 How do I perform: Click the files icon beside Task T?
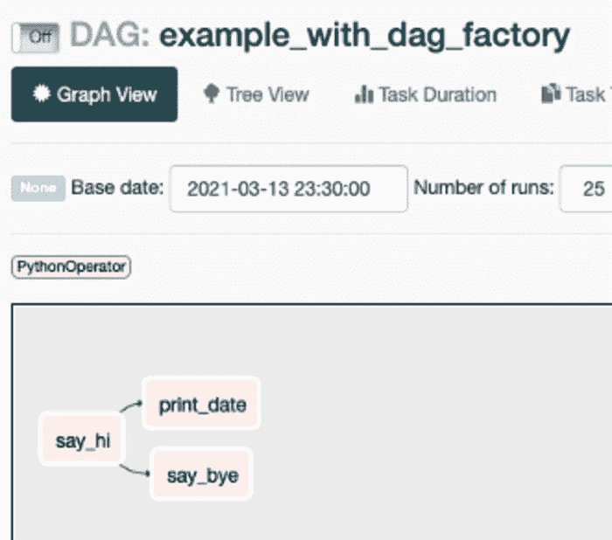click(551, 93)
